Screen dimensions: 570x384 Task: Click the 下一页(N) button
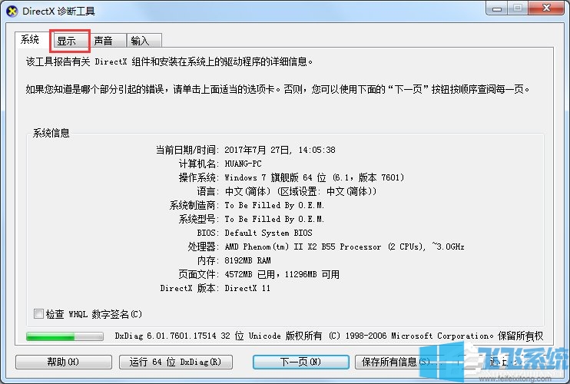coord(300,362)
